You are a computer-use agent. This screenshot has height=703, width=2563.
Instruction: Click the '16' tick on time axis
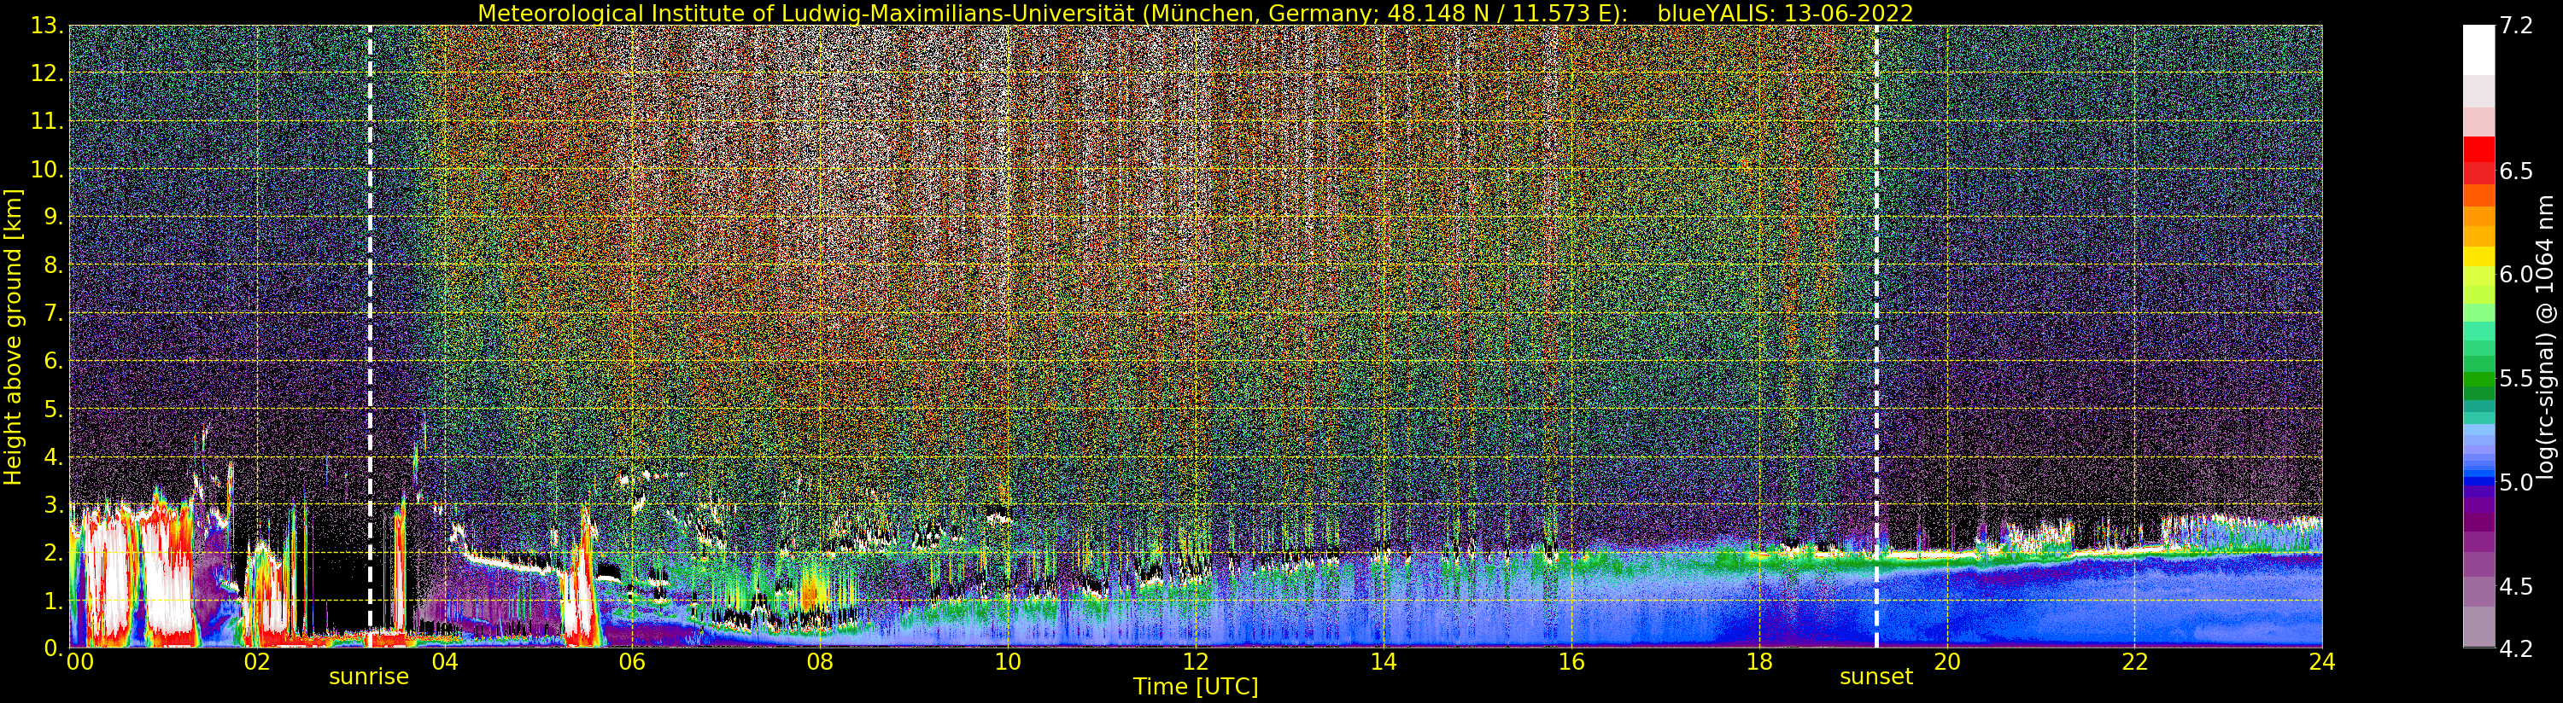click(1571, 661)
